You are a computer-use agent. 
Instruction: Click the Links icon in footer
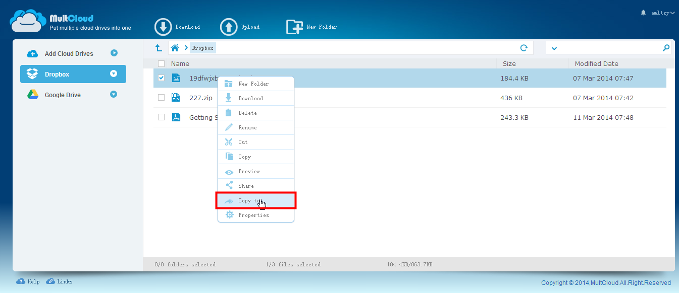[x=50, y=281]
